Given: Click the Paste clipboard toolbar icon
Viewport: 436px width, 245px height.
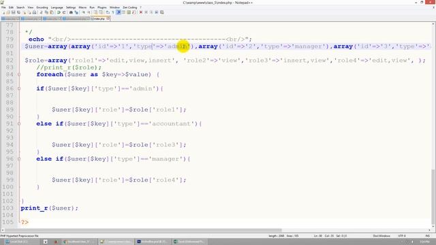Looking at the screenshot, I should pos(52,12).
